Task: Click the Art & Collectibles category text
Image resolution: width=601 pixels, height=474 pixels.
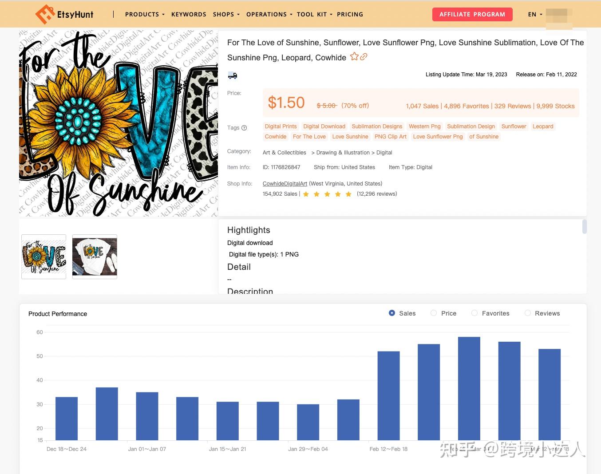Action: click(x=285, y=153)
